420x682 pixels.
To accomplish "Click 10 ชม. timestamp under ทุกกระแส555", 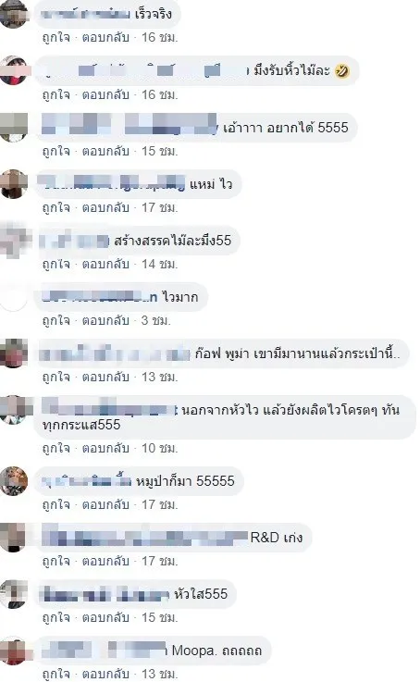I will 159,449.
